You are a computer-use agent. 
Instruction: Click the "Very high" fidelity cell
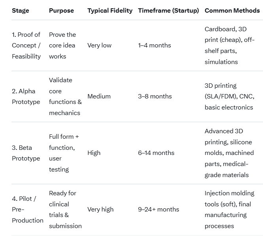coord(100,210)
